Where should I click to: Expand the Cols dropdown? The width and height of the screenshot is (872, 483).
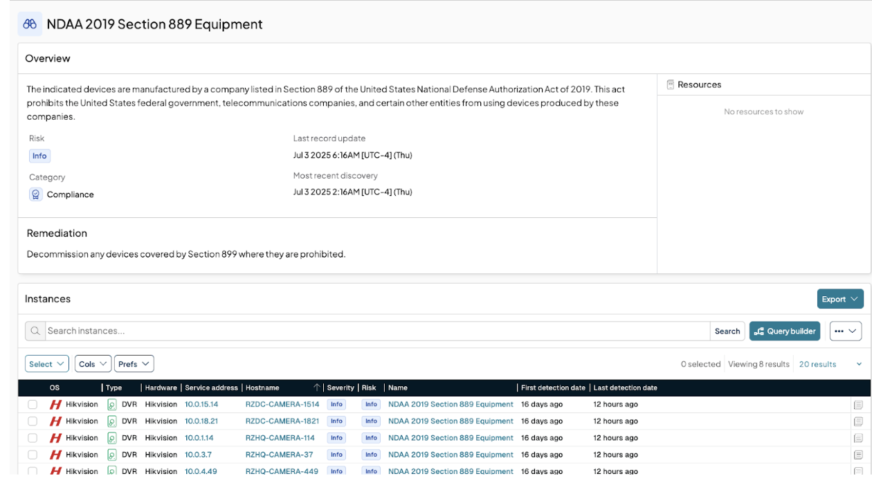93,364
